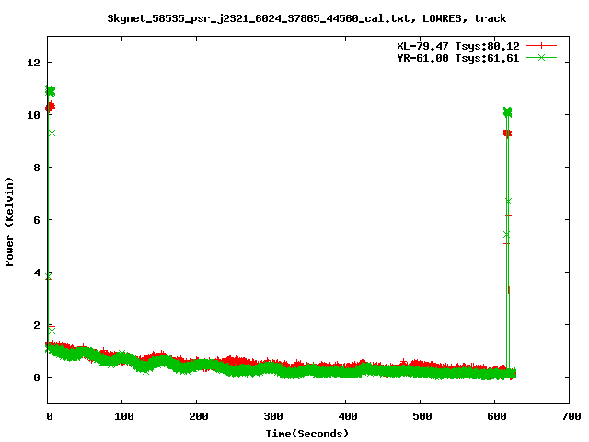The height and width of the screenshot is (442, 589).
Task: Click the 'Power (Kelvin)' axis label
Action: 9,222
